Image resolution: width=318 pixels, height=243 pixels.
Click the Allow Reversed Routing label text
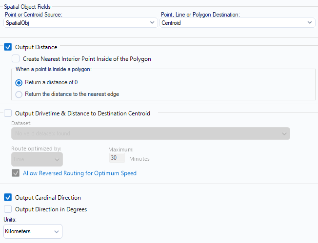pyautogui.click(x=79, y=173)
